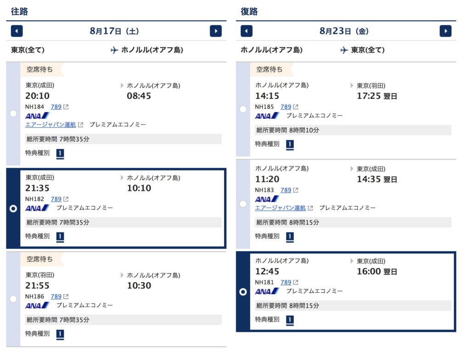Open エアージャパン運航 link under NH183

pos(280,208)
